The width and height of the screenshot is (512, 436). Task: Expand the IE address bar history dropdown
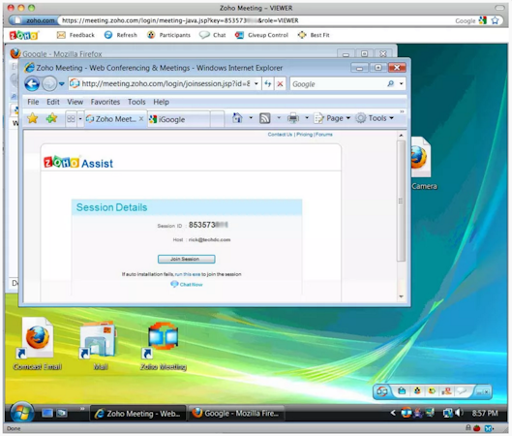point(256,84)
